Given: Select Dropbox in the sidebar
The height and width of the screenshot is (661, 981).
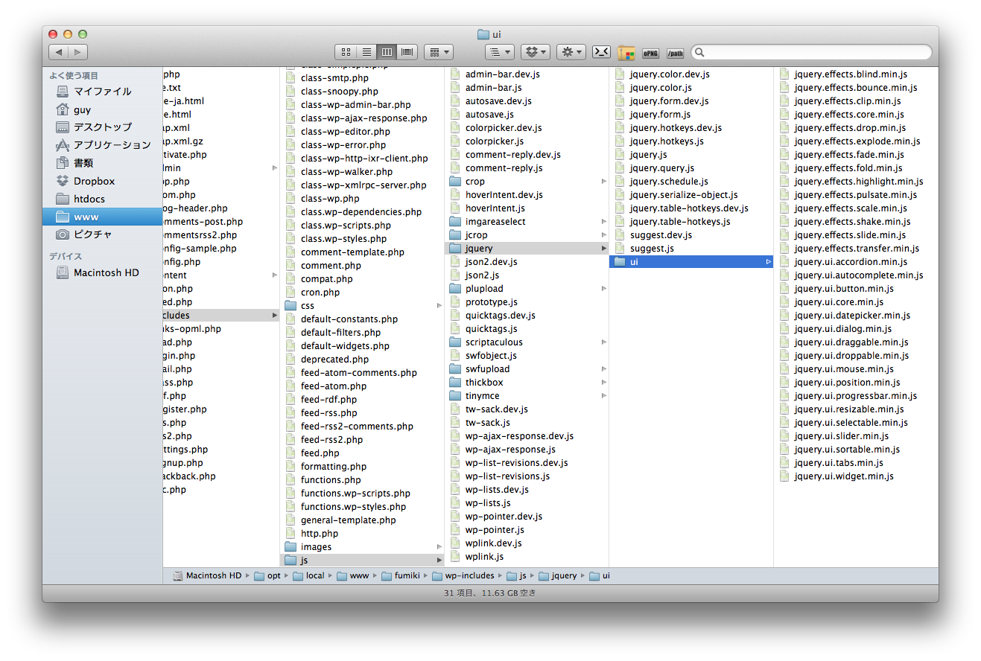Looking at the screenshot, I should point(94,181).
